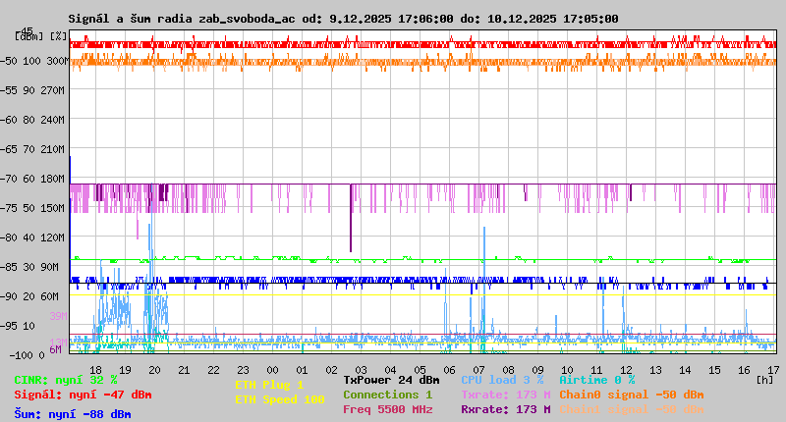The height and width of the screenshot is (422, 786).
Task: Click the 'Rxrate: 173 M' legend label
Action: (x=506, y=409)
